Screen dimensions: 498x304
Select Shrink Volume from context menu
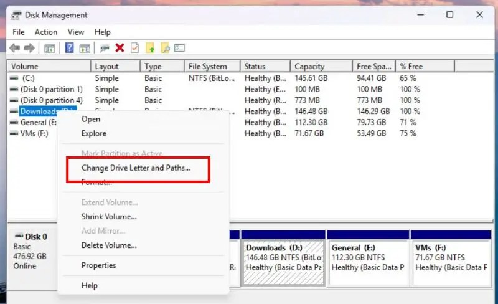[109, 217]
